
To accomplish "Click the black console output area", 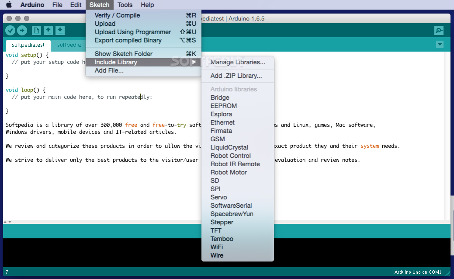I will [102, 253].
